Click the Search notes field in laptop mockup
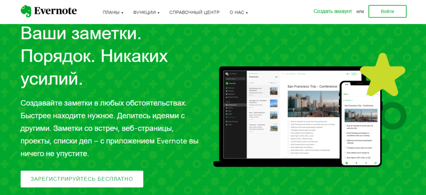 click(235, 79)
